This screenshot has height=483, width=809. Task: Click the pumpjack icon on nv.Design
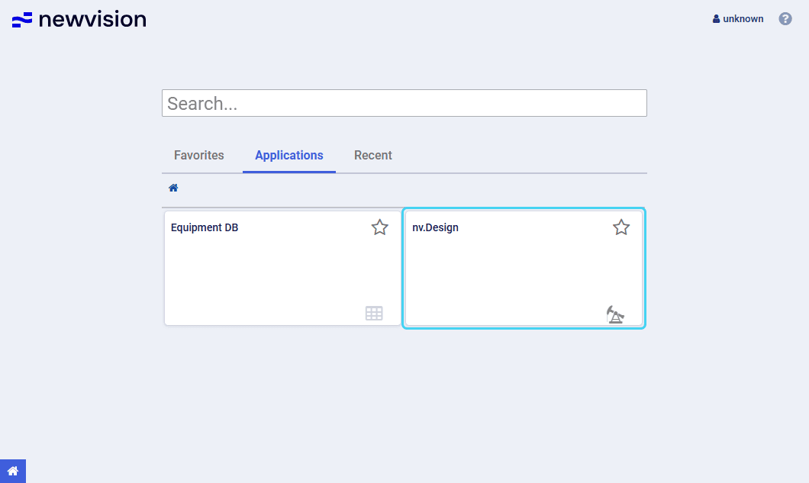tap(615, 314)
